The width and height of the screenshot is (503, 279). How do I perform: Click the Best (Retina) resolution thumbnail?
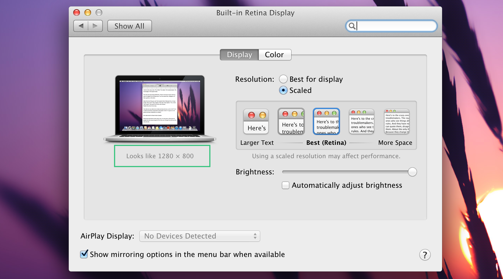click(x=326, y=121)
